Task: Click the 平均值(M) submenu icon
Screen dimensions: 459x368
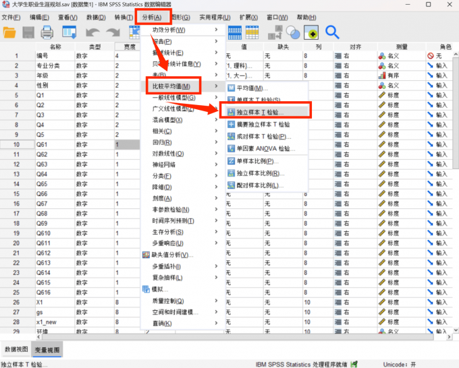Action: pos(232,88)
